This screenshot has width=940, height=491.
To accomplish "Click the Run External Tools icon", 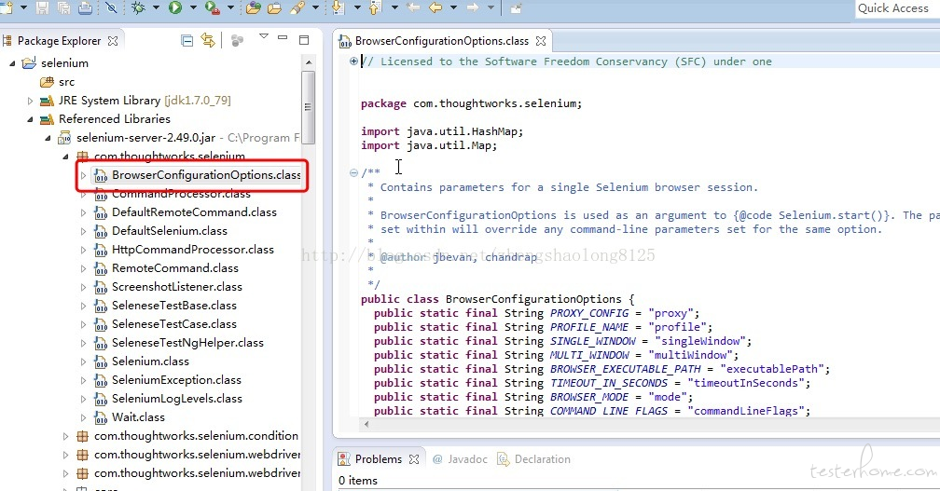I will pyautogui.click(x=212, y=7).
